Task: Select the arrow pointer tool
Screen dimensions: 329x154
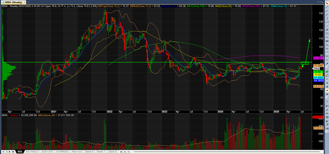Action: coord(327,3)
